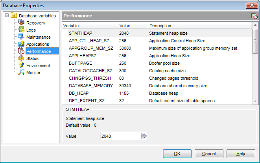
Task: Click the Logs icon in the tree
Action: coord(22,30)
